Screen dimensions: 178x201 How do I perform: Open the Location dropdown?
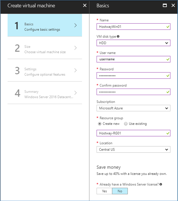[133, 149]
